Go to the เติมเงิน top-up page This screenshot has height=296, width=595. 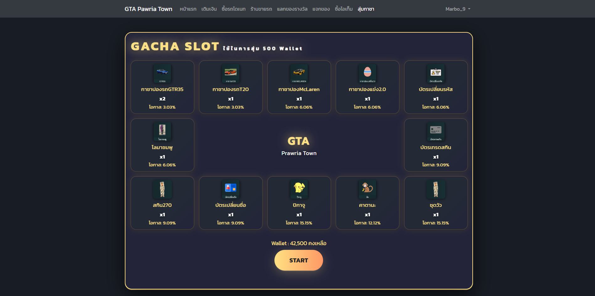pyautogui.click(x=209, y=9)
